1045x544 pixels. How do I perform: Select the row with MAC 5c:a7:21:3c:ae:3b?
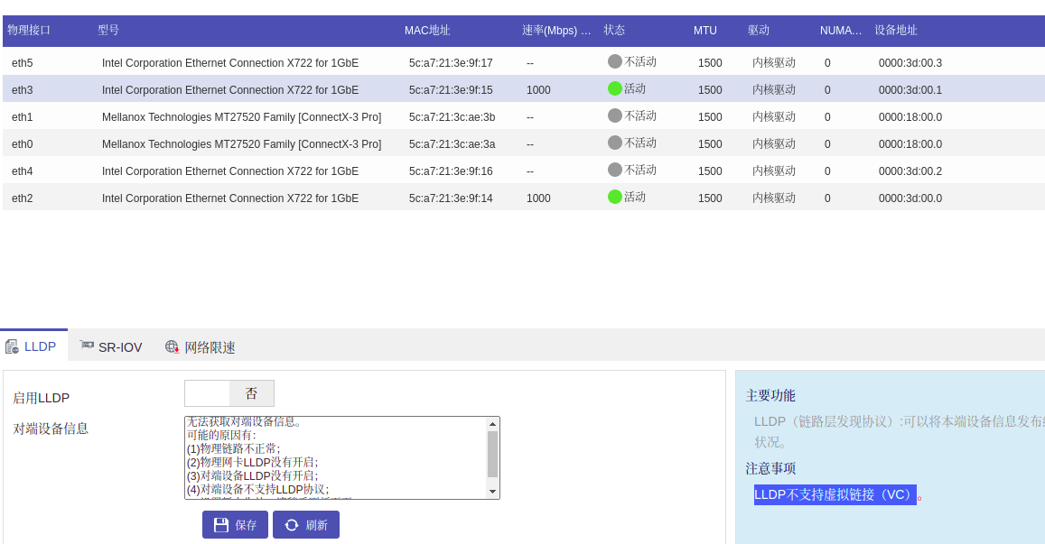tap(452, 117)
